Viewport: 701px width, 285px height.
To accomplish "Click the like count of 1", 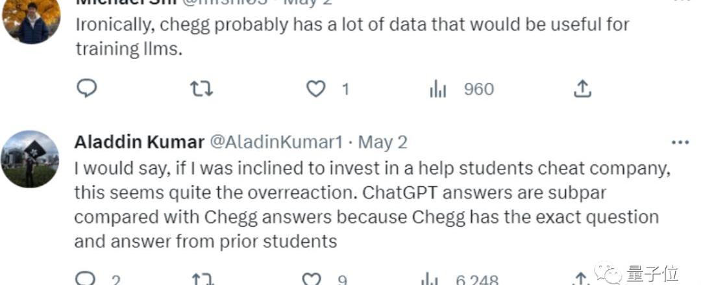I will [345, 90].
